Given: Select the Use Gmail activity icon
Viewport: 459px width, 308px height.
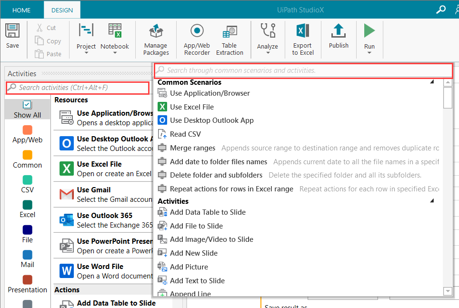Looking at the screenshot, I should click(66, 194).
